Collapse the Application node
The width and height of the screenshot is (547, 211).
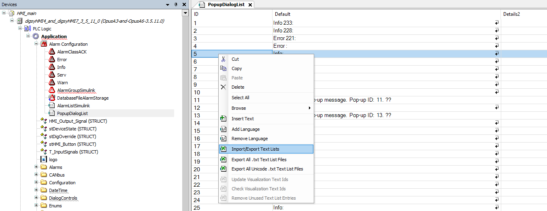pos(28,36)
